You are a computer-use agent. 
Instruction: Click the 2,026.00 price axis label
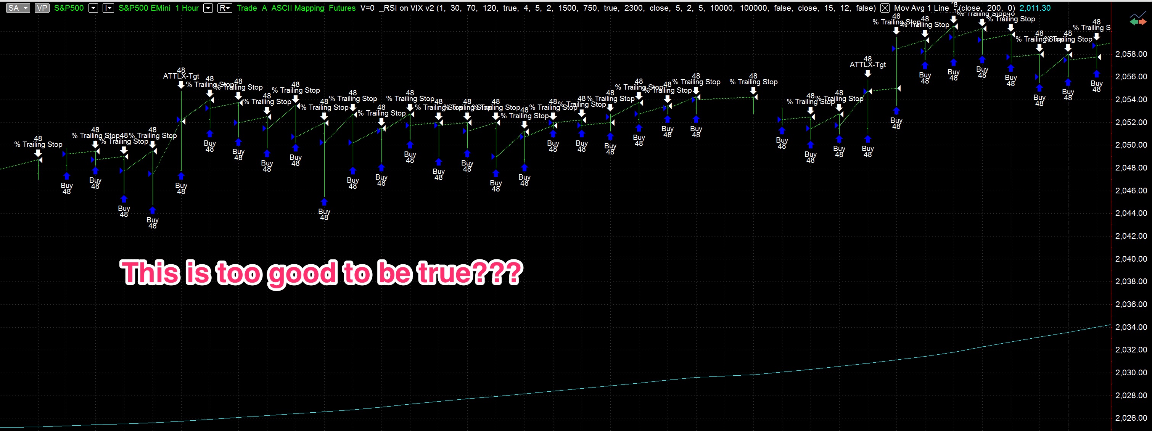[1131, 418]
